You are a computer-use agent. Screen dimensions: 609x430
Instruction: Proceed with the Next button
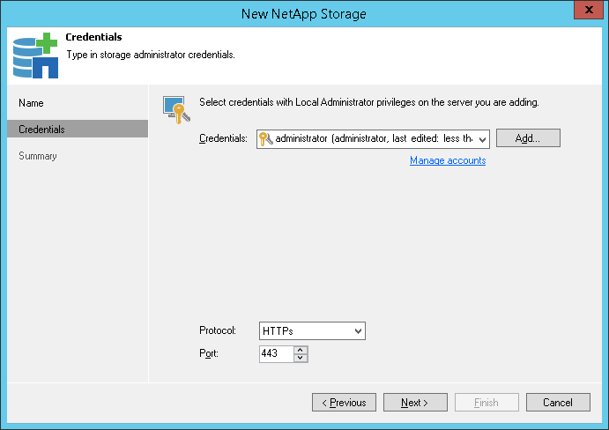click(415, 403)
